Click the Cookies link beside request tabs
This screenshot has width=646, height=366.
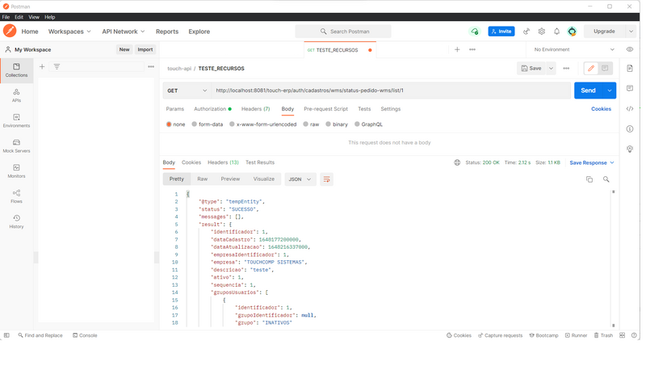pyautogui.click(x=601, y=108)
